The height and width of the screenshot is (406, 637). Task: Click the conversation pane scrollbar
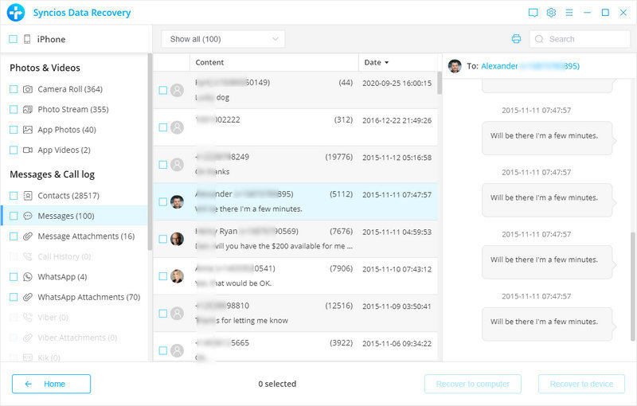point(632,287)
